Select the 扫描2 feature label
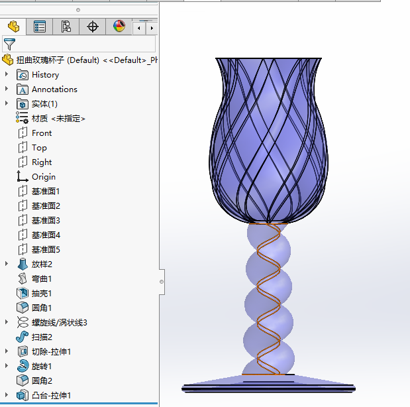 [x=42, y=337]
